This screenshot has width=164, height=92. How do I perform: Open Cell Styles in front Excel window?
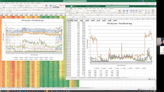click(127, 12)
